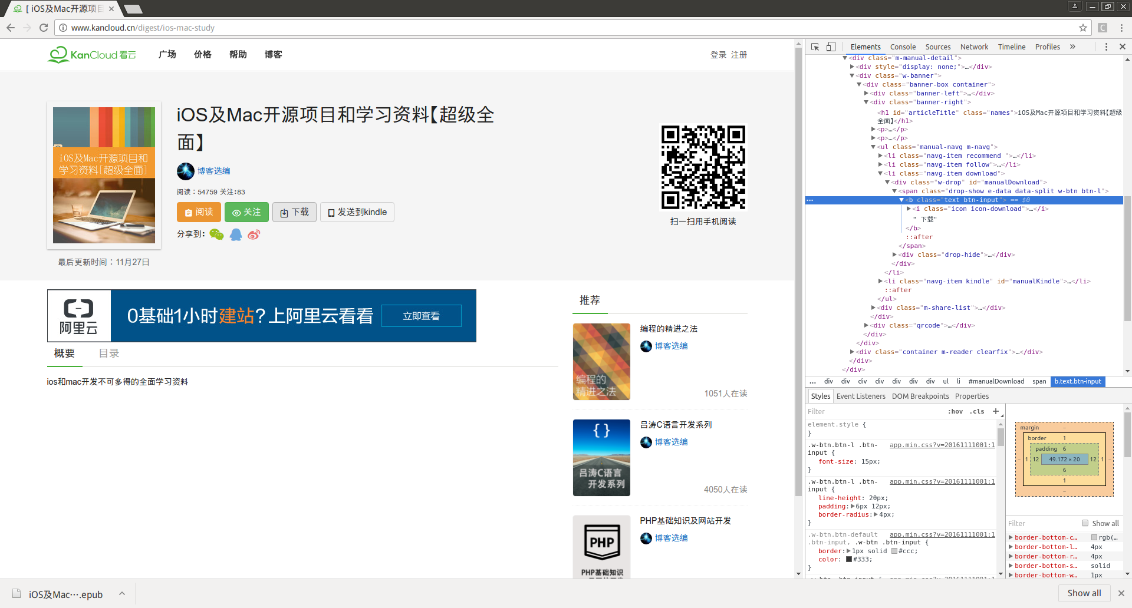
Task: Expand the m-manual-detail div node
Action: [845, 58]
